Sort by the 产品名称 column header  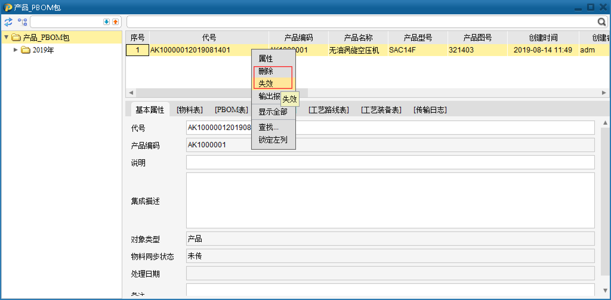(x=358, y=38)
